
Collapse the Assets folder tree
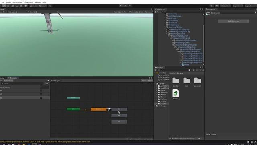pos(155,84)
